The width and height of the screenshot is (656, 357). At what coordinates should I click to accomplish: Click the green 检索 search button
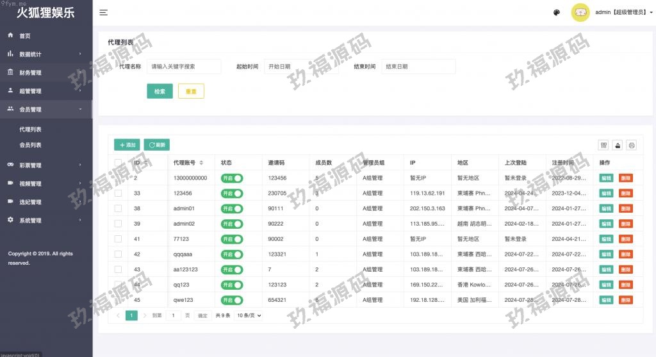click(x=160, y=91)
